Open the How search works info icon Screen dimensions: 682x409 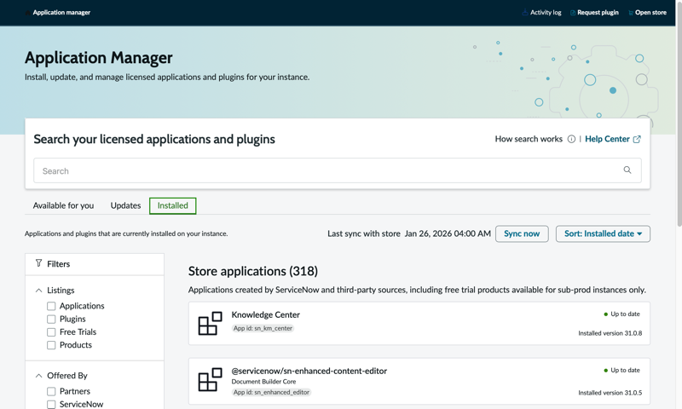click(x=571, y=139)
